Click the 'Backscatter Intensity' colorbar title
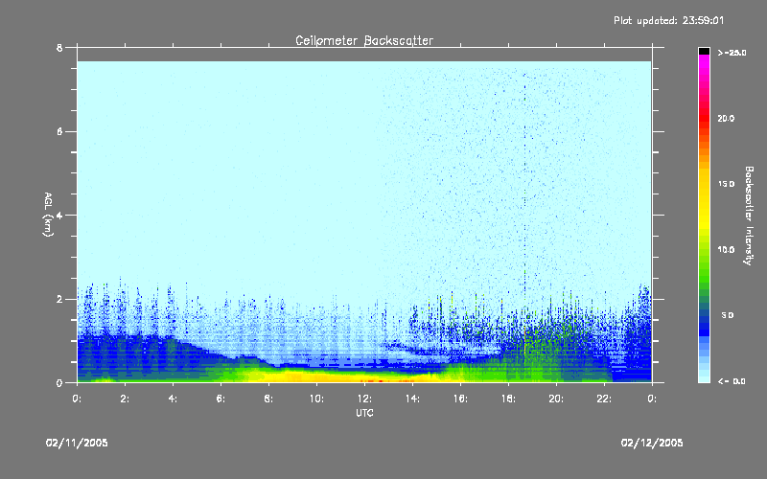 coord(749,216)
